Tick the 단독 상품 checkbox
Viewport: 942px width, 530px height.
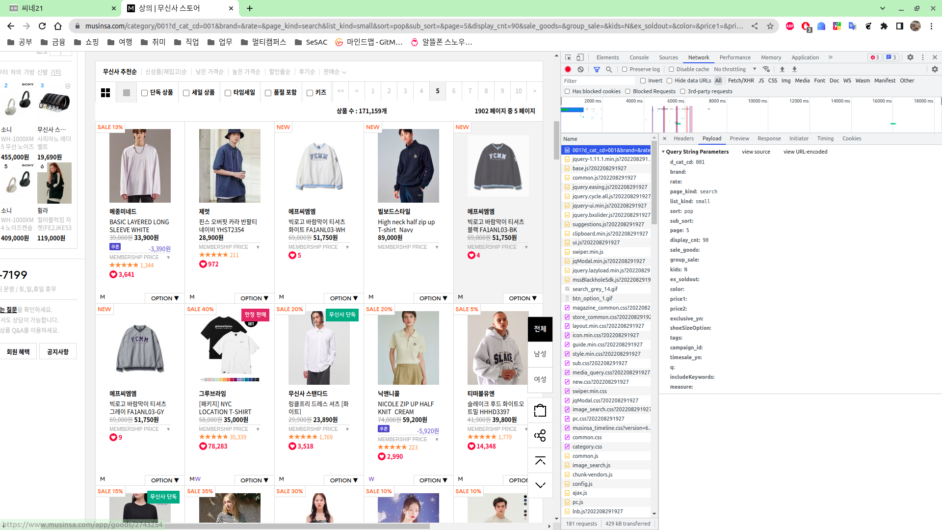pyautogui.click(x=144, y=93)
